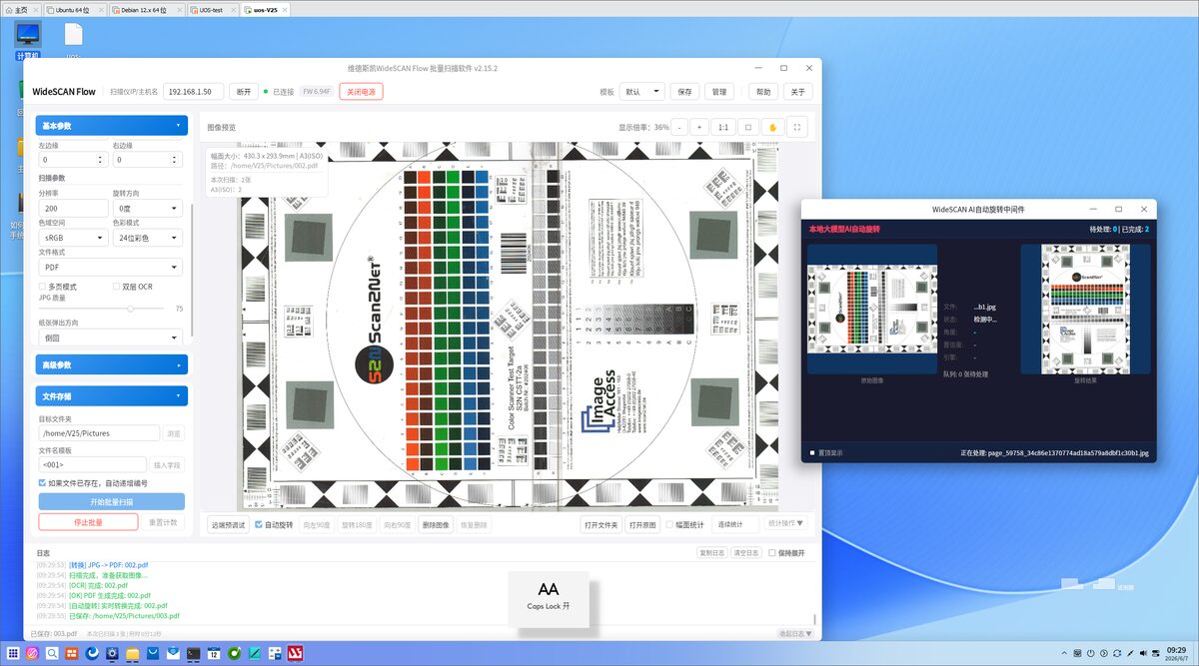Open the sRGB color space dropdown
Image resolution: width=1199 pixels, height=666 pixels.
point(73,238)
